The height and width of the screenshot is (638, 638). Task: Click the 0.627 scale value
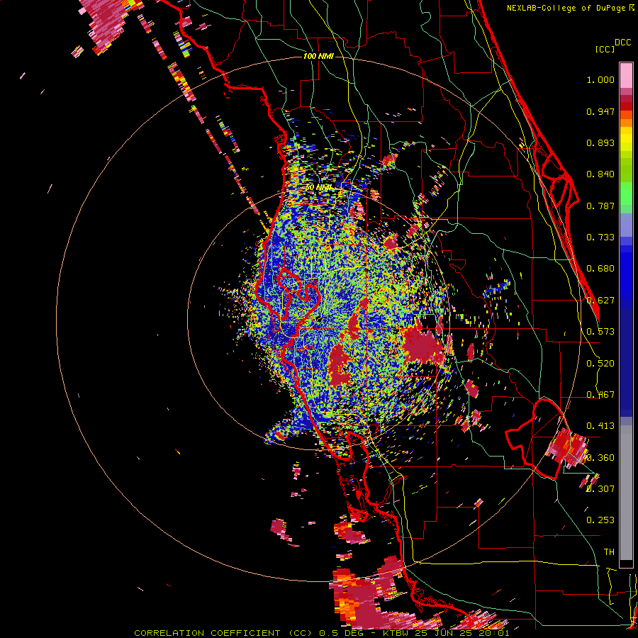[600, 301]
